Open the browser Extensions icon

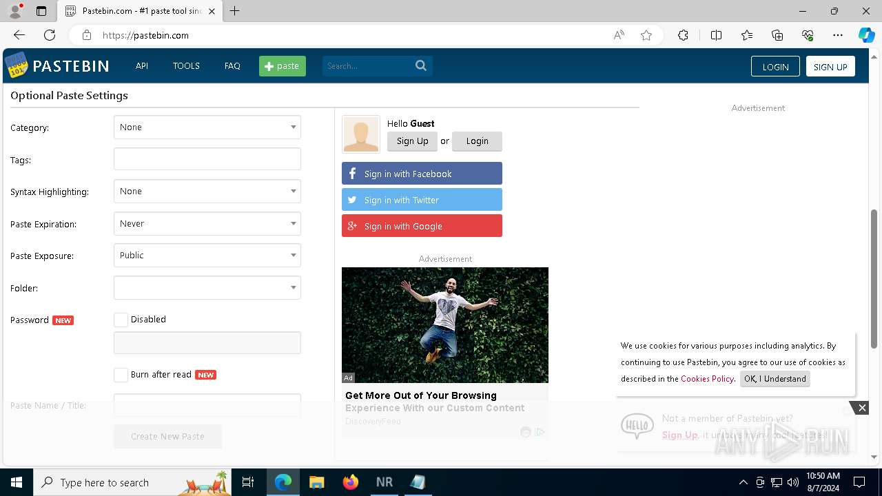(683, 35)
